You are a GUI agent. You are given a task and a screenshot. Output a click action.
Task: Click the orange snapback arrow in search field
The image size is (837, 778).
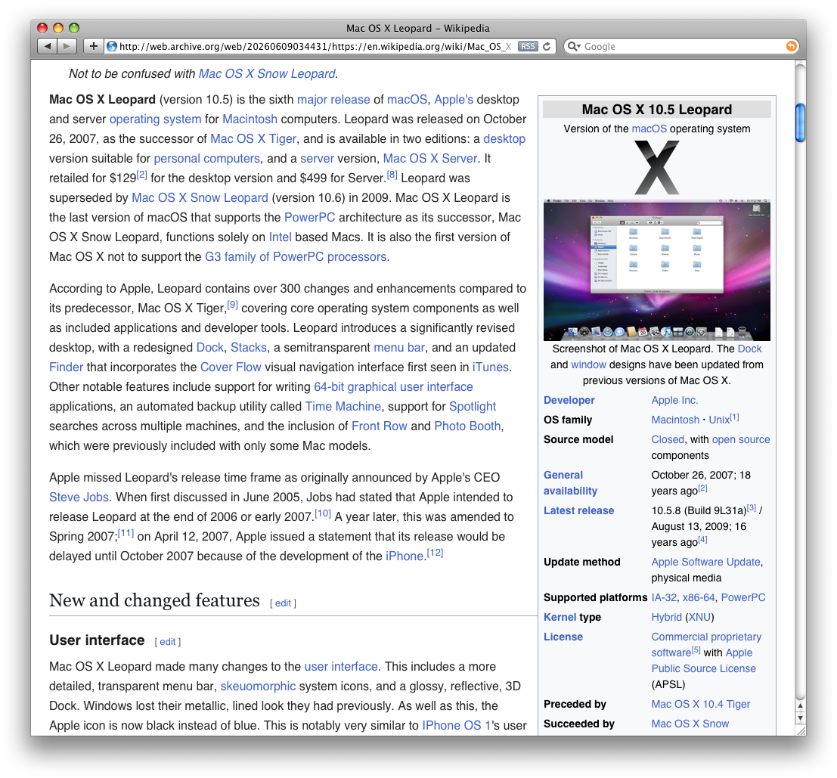click(791, 46)
